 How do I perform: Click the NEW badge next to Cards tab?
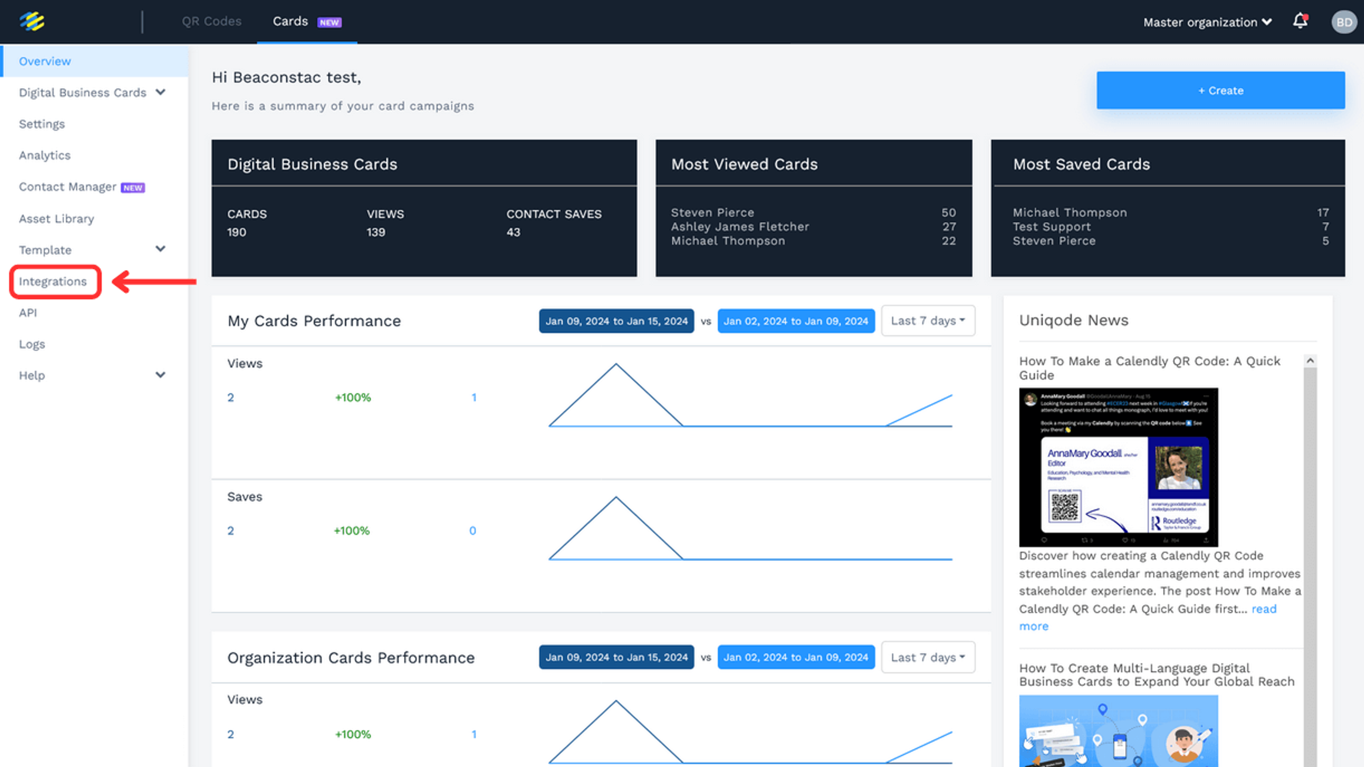[329, 22]
